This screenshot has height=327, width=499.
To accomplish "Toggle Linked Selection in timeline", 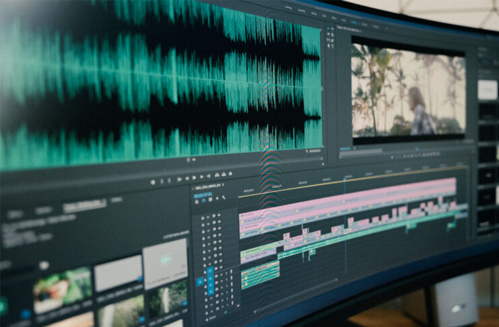I will [210, 199].
